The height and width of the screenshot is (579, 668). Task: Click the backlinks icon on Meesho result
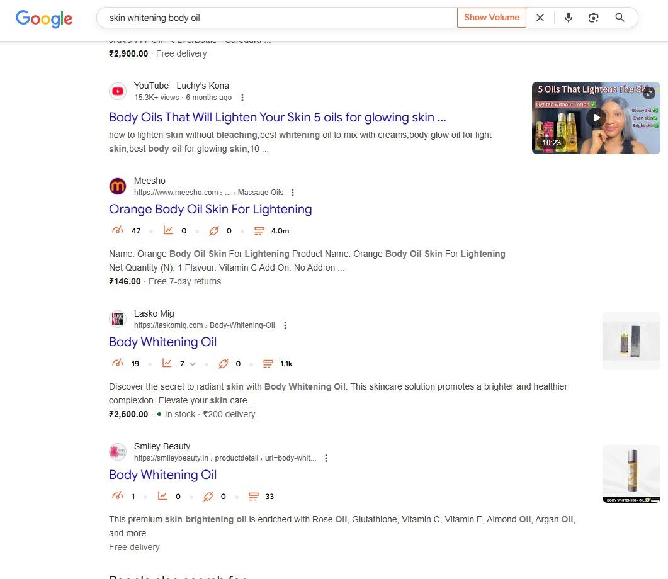point(214,230)
